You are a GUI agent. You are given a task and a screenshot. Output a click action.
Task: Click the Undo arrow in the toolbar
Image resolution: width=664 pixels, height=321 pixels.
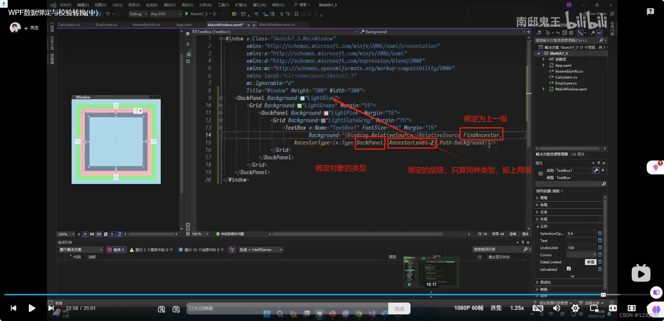108,14
